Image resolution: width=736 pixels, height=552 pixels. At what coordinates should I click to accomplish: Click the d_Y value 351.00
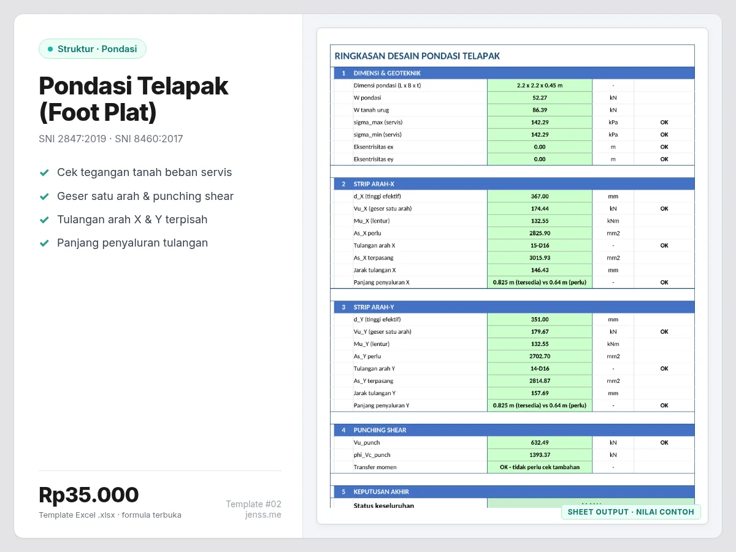pos(540,320)
